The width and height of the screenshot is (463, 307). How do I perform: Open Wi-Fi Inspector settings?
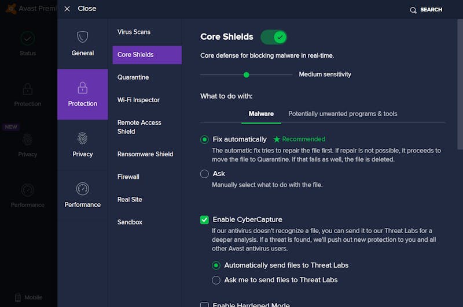pyautogui.click(x=138, y=100)
